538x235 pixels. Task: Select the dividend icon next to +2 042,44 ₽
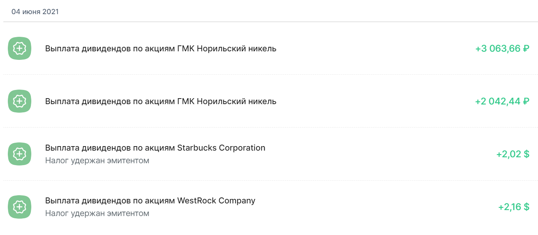[x=19, y=101]
